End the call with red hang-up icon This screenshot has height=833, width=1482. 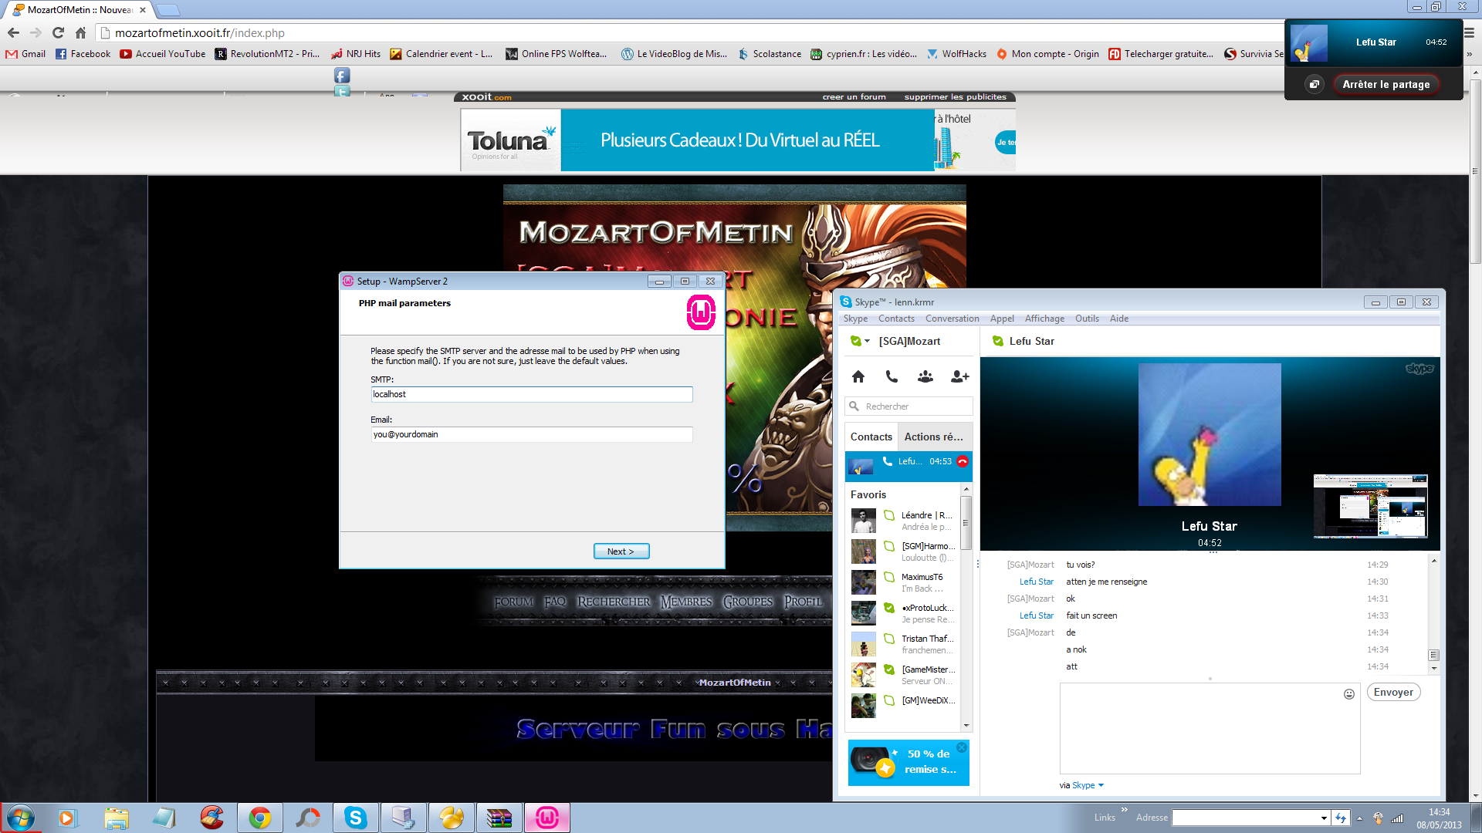[963, 461]
